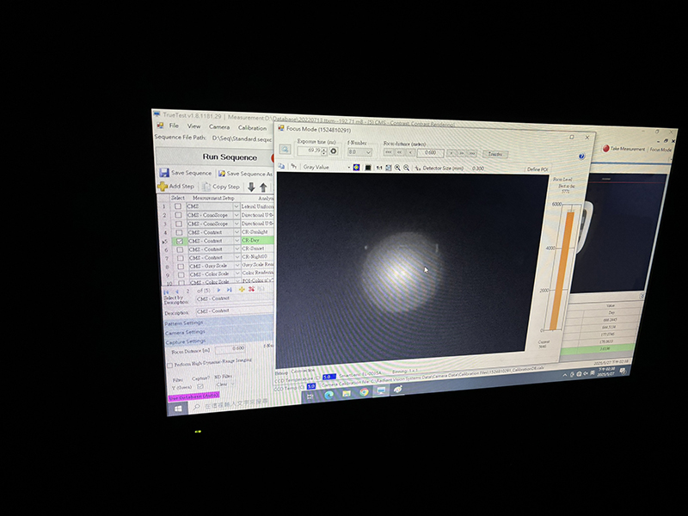Click the fit-to-window icon in Focus Mode

tap(389, 168)
